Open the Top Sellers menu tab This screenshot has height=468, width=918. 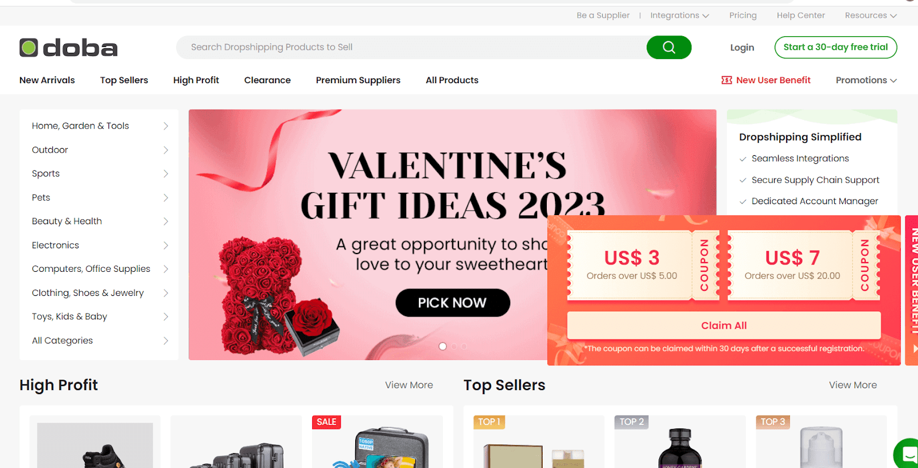pos(124,80)
